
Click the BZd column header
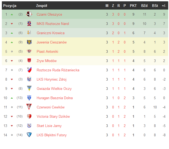[x=144, y=6]
